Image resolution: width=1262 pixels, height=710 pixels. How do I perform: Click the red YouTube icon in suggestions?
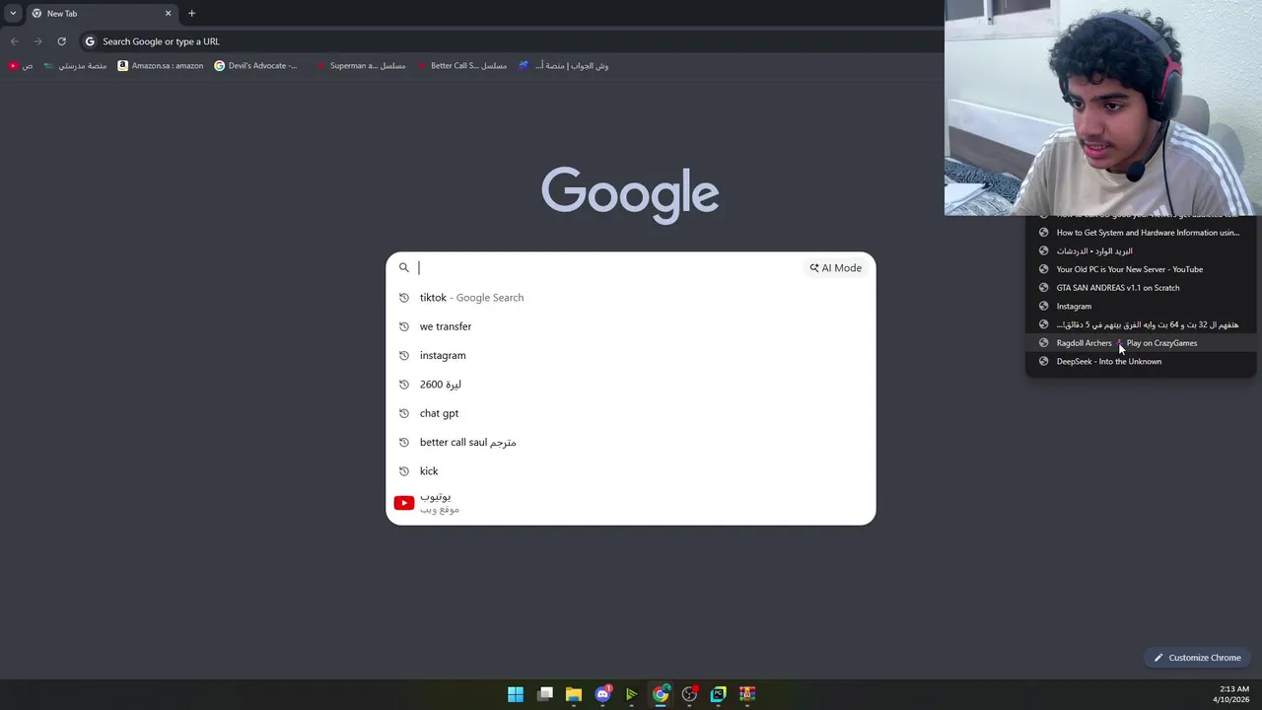click(x=404, y=503)
